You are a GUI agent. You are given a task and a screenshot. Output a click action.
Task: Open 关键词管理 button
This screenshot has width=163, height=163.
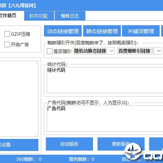[x=141, y=31]
